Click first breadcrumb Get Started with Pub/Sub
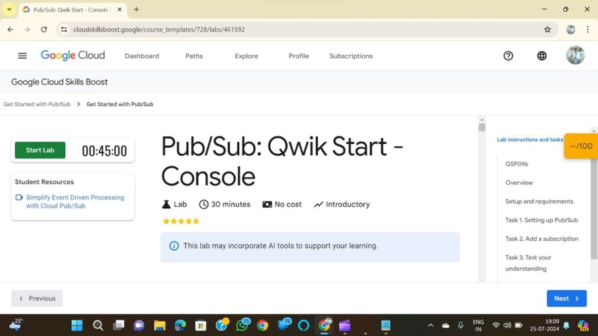 click(x=37, y=104)
